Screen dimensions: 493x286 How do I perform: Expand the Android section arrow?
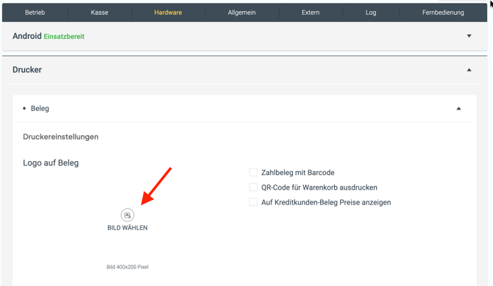pyautogui.click(x=469, y=36)
